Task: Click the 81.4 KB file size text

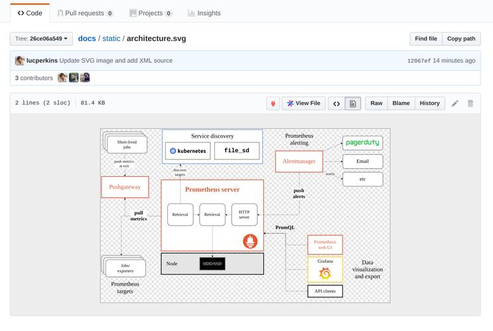Action: click(93, 103)
